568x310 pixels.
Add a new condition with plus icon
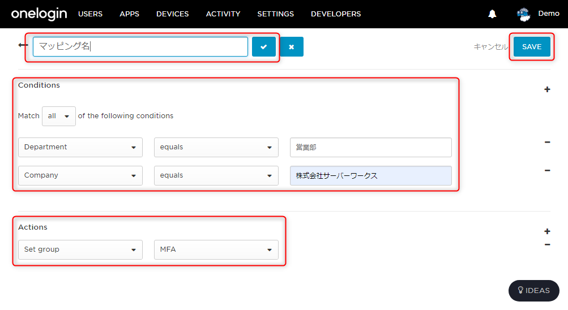[547, 89]
